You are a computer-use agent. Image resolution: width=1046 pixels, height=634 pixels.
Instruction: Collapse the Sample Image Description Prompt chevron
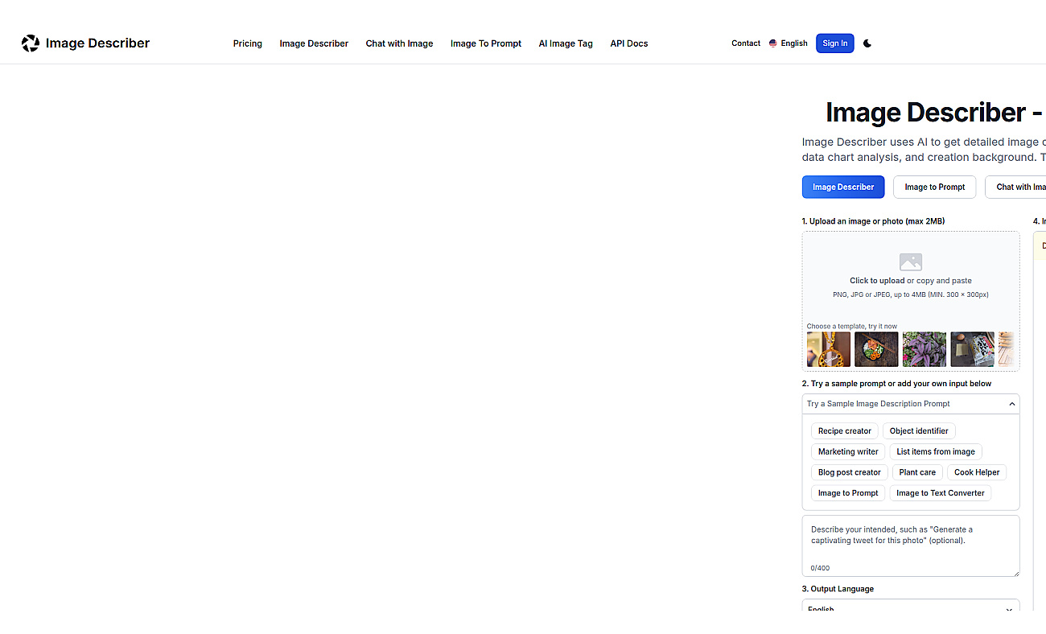click(x=1012, y=404)
